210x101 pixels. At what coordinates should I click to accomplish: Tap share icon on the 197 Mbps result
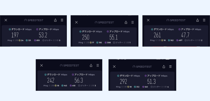55,20
